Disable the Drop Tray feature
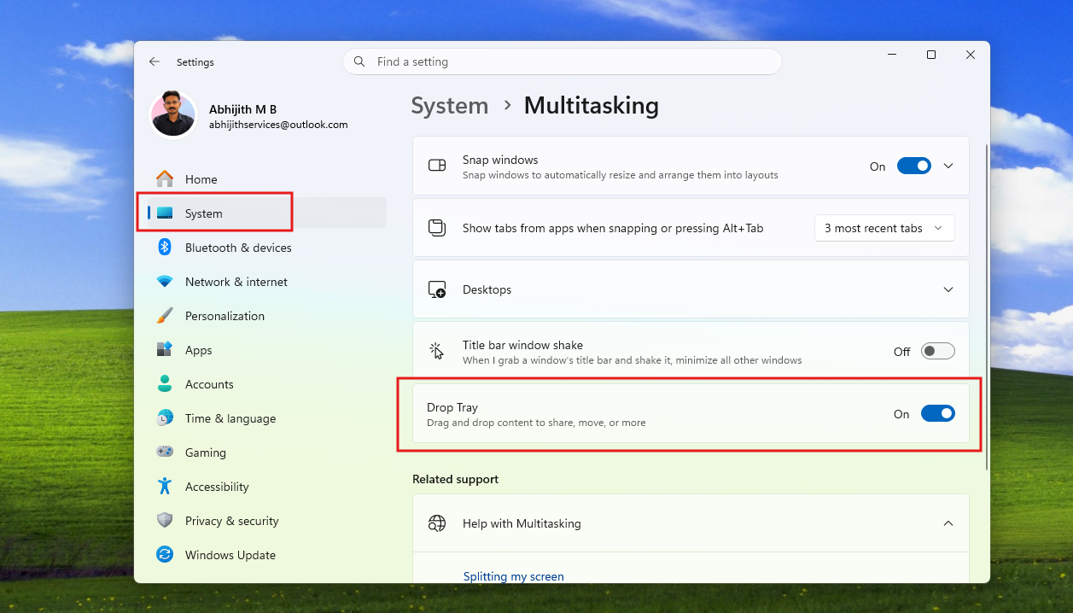This screenshot has height=613, width=1073. point(938,413)
